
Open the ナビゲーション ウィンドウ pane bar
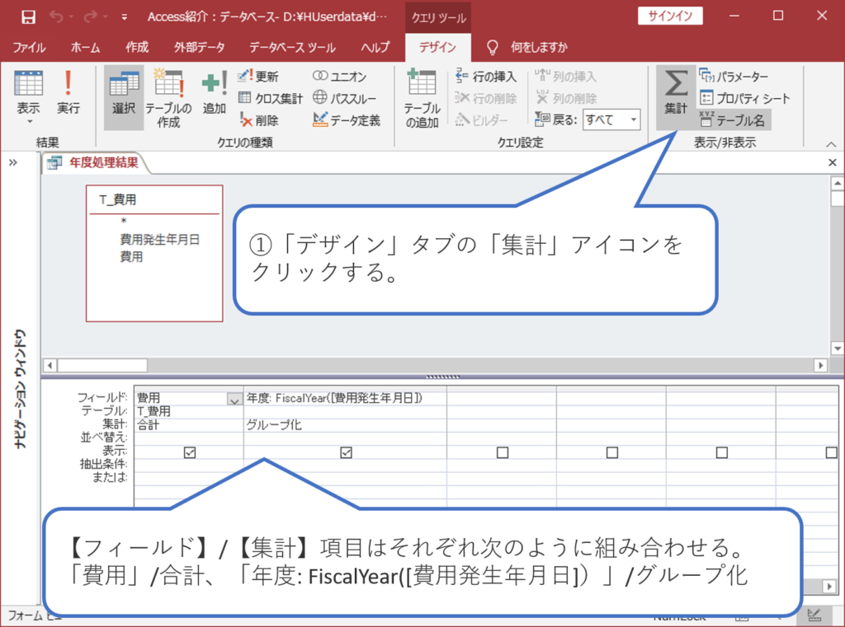(20, 389)
